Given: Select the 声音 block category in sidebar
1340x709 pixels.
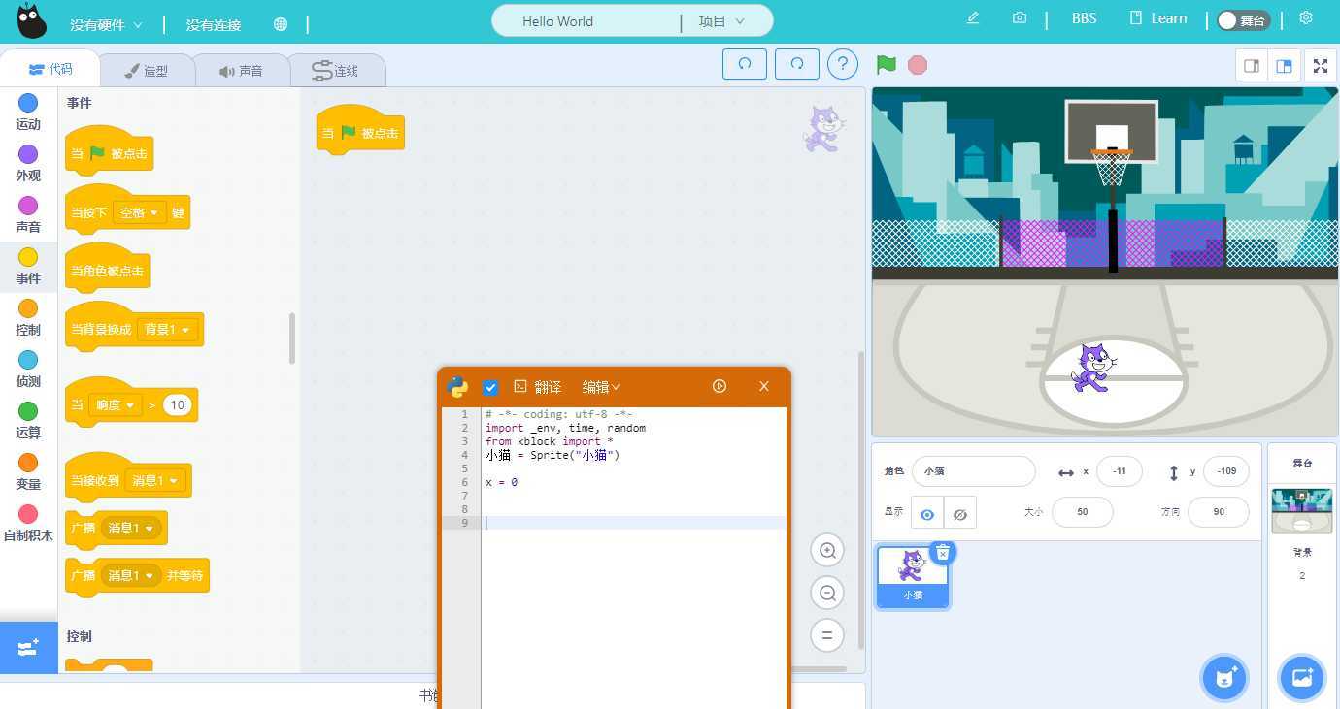Looking at the screenshot, I should (28, 214).
